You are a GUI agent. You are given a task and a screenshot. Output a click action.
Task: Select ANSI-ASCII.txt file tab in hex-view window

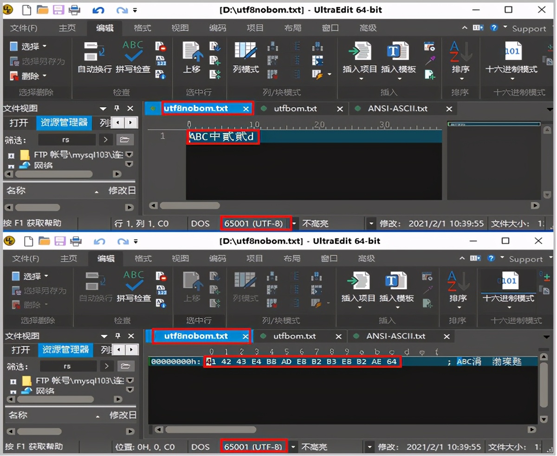(x=396, y=336)
